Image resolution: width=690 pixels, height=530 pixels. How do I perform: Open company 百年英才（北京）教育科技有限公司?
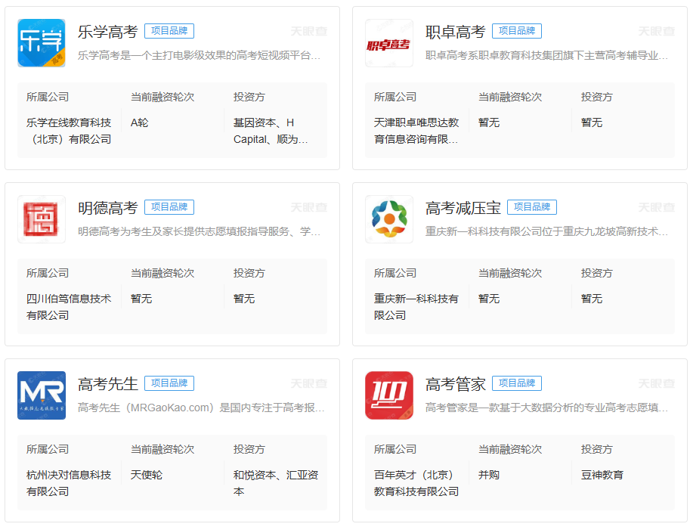pos(416,483)
